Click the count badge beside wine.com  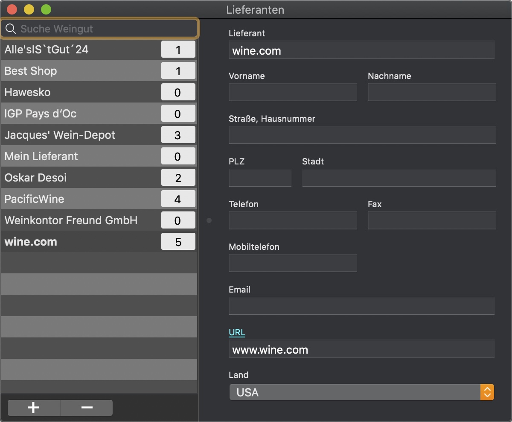click(178, 242)
